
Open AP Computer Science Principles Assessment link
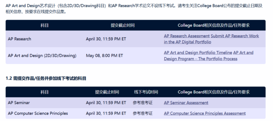coord(205,113)
